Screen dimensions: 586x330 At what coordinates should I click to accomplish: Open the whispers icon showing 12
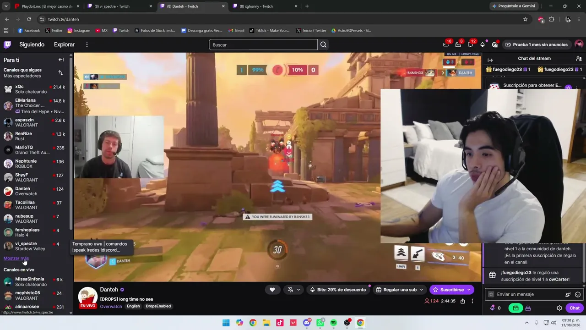471,44
